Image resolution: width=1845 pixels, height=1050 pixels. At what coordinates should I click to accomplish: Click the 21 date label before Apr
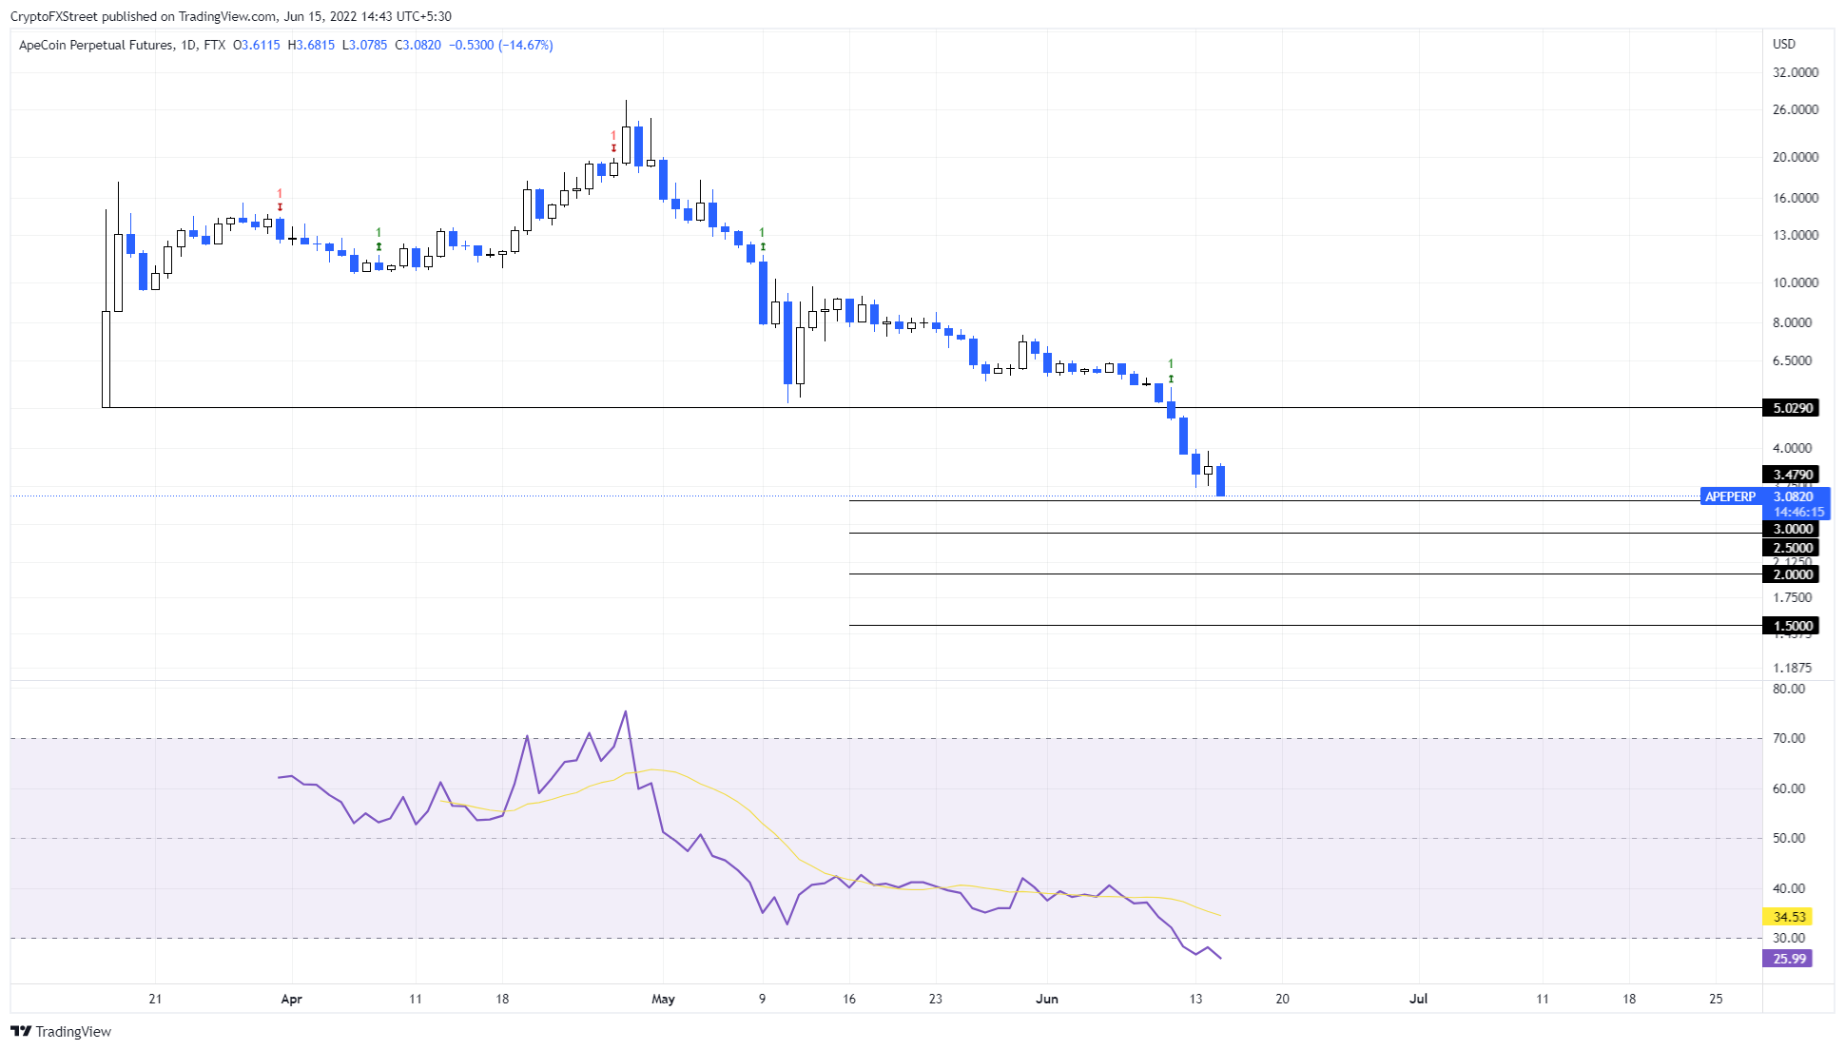(x=155, y=999)
